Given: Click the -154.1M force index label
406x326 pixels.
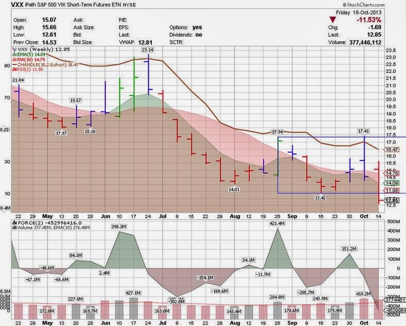Looking at the screenshot, I should [x=205, y=278].
